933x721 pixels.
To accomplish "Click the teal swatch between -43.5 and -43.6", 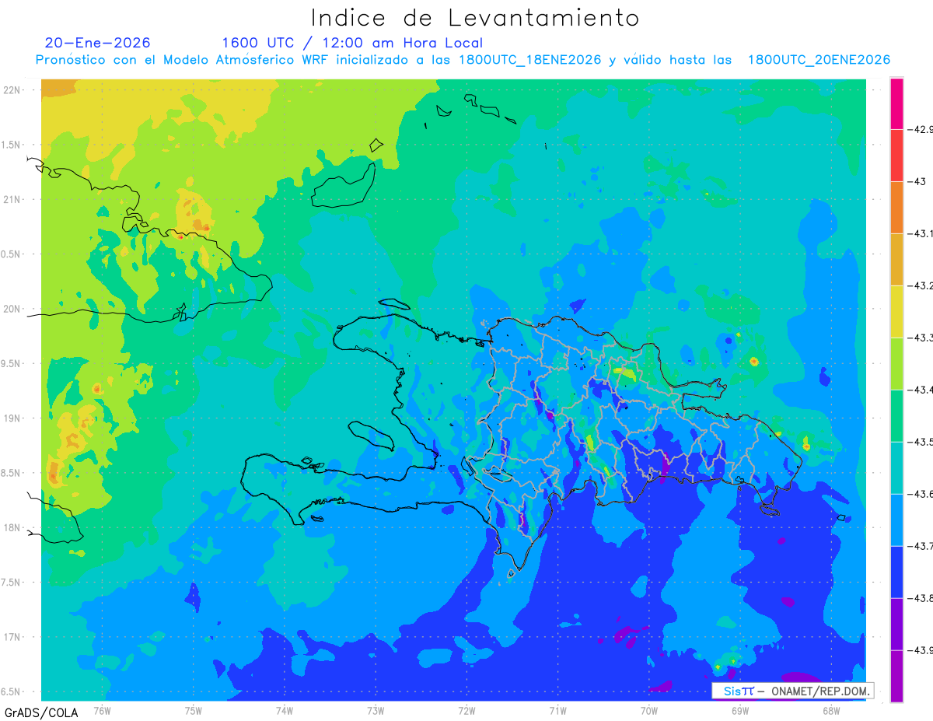I will [896, 468].
